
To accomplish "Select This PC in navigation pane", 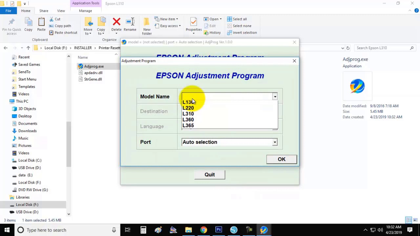I will click(x=22, y=101).
